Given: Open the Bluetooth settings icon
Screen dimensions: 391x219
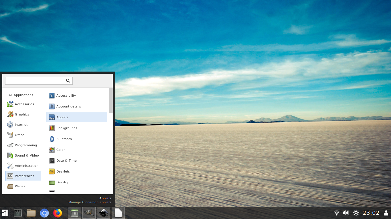Looking at the screenshot, I should tap(52, 139).
